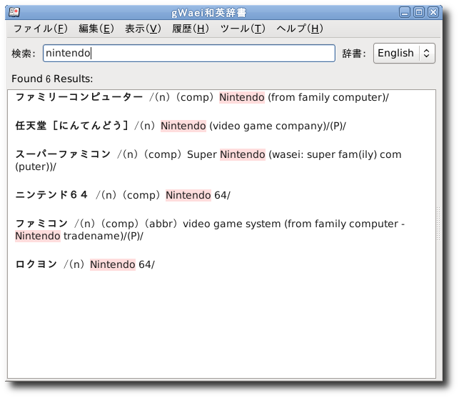Click 'video game system' in ファミコン entry

[232, 224]
